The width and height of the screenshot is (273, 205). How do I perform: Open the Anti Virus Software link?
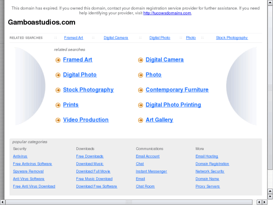click(29, 179)
